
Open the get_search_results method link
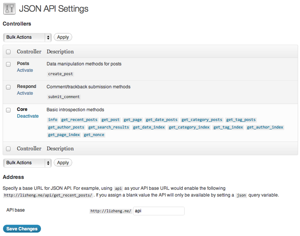(109, 127)
